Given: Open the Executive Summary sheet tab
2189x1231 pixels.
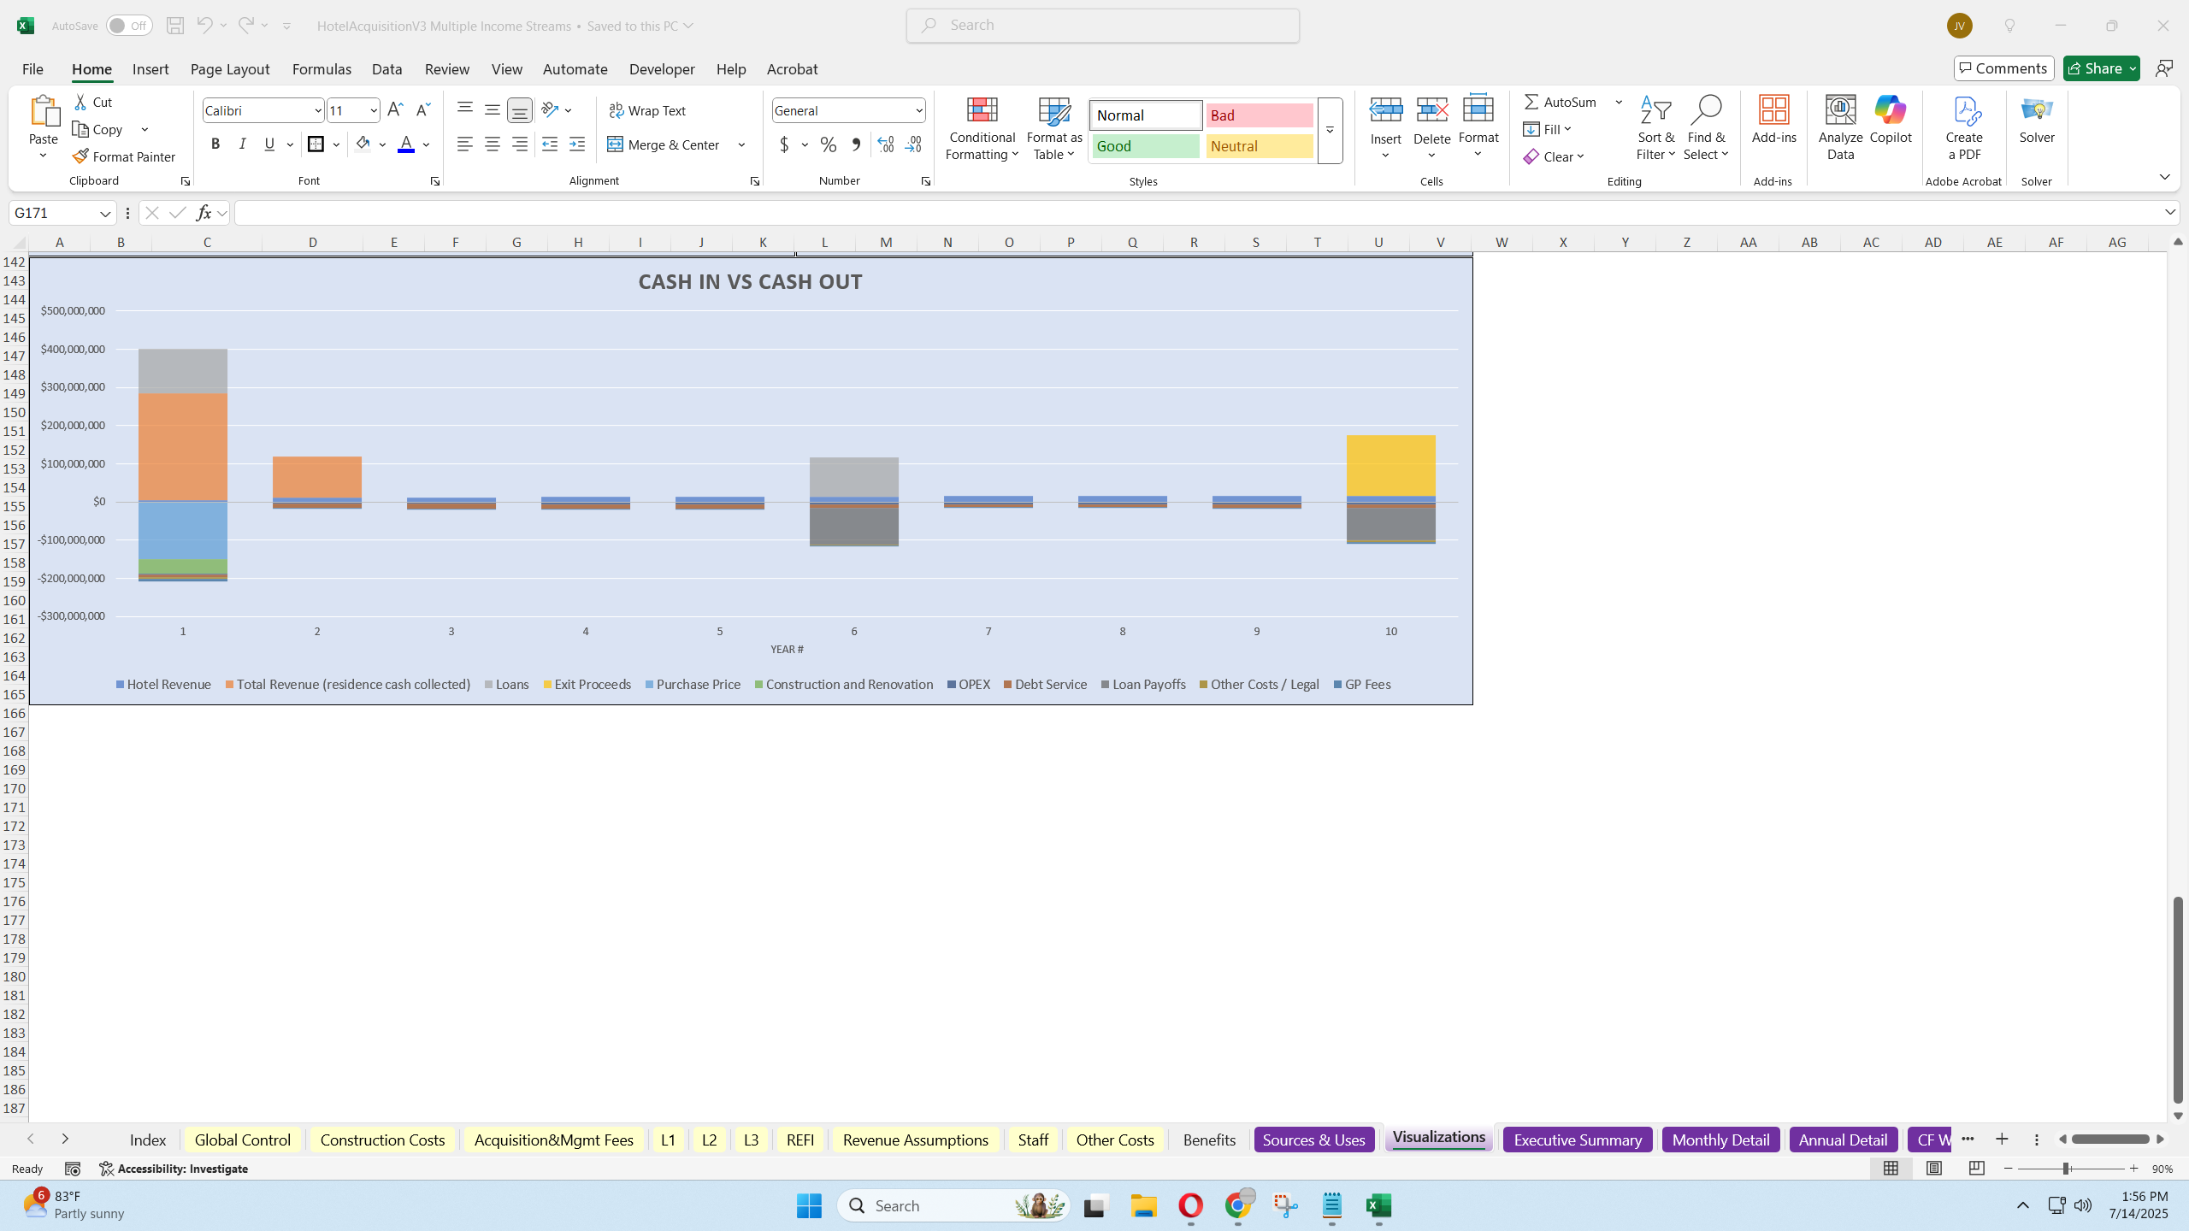Looking at the screenshot, I should [x=1577, y=1139].
